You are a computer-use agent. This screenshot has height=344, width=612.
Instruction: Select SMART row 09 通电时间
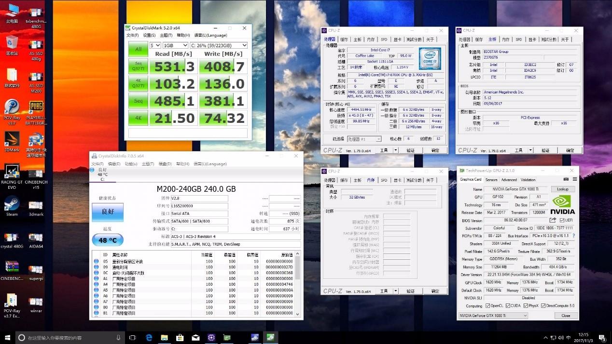[x=194, y=267]
